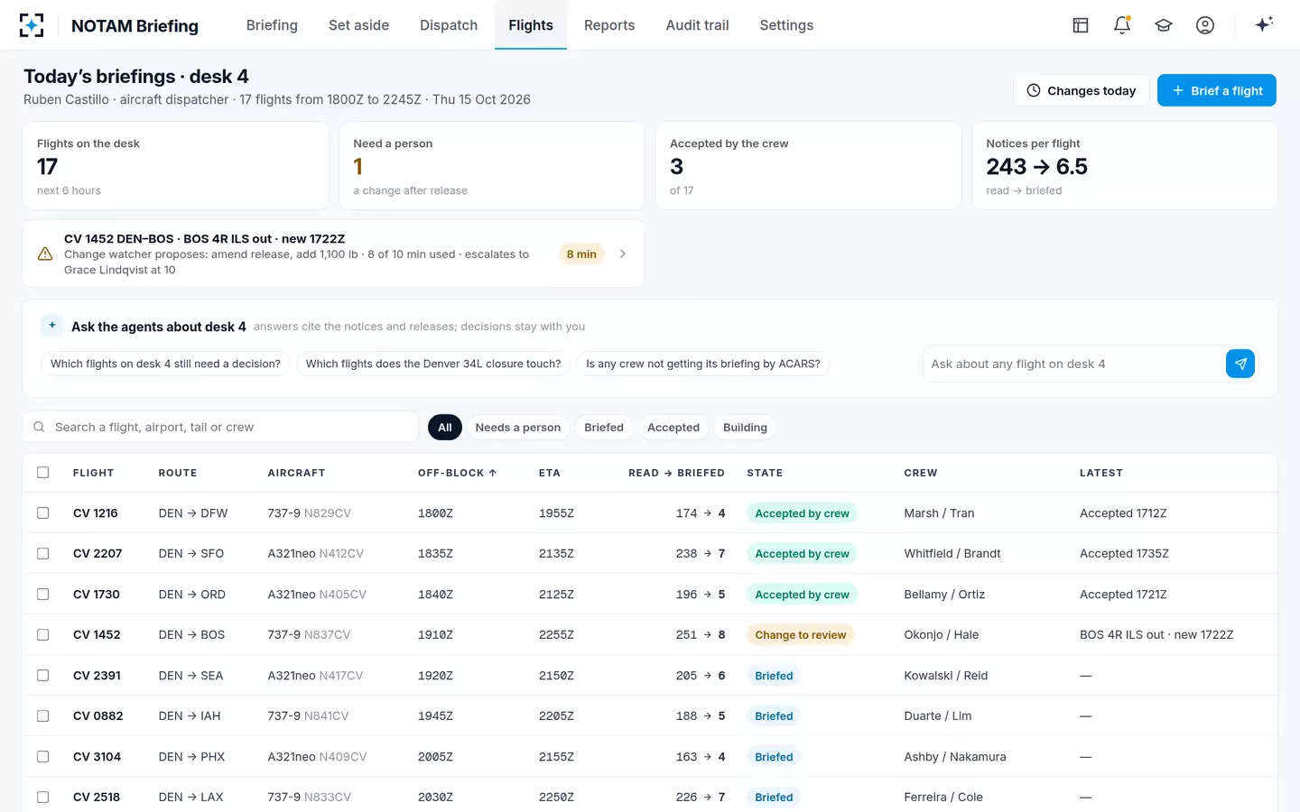Viewport: 1300px width, 812px height.
Task: Focus the Ask about any flight input
Action: 1072,364
